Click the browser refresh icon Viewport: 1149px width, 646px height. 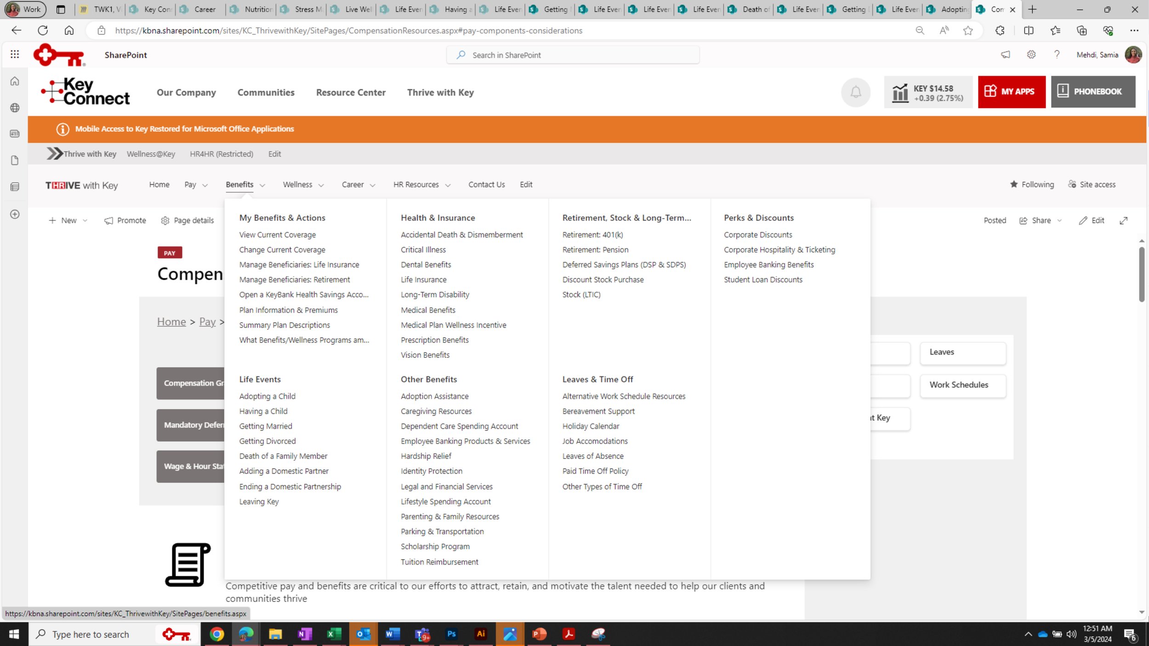point(43,30)
